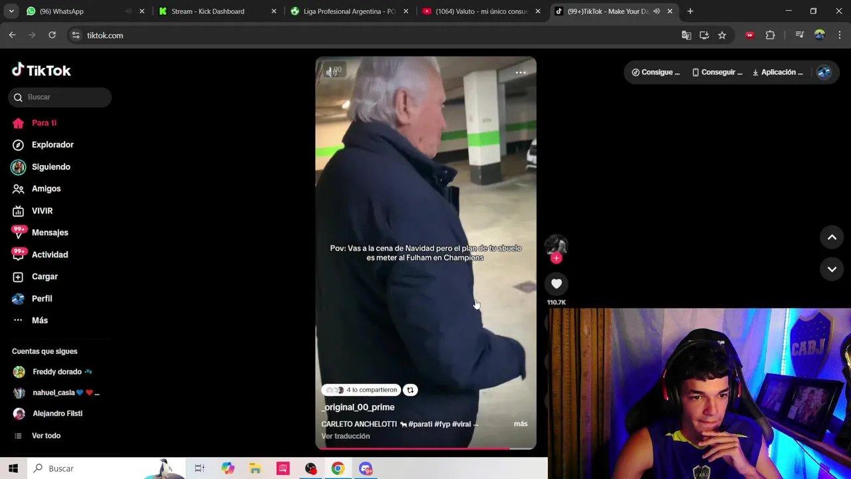Open the Actividad notifications
851x479 pixels.
[40, 255]
